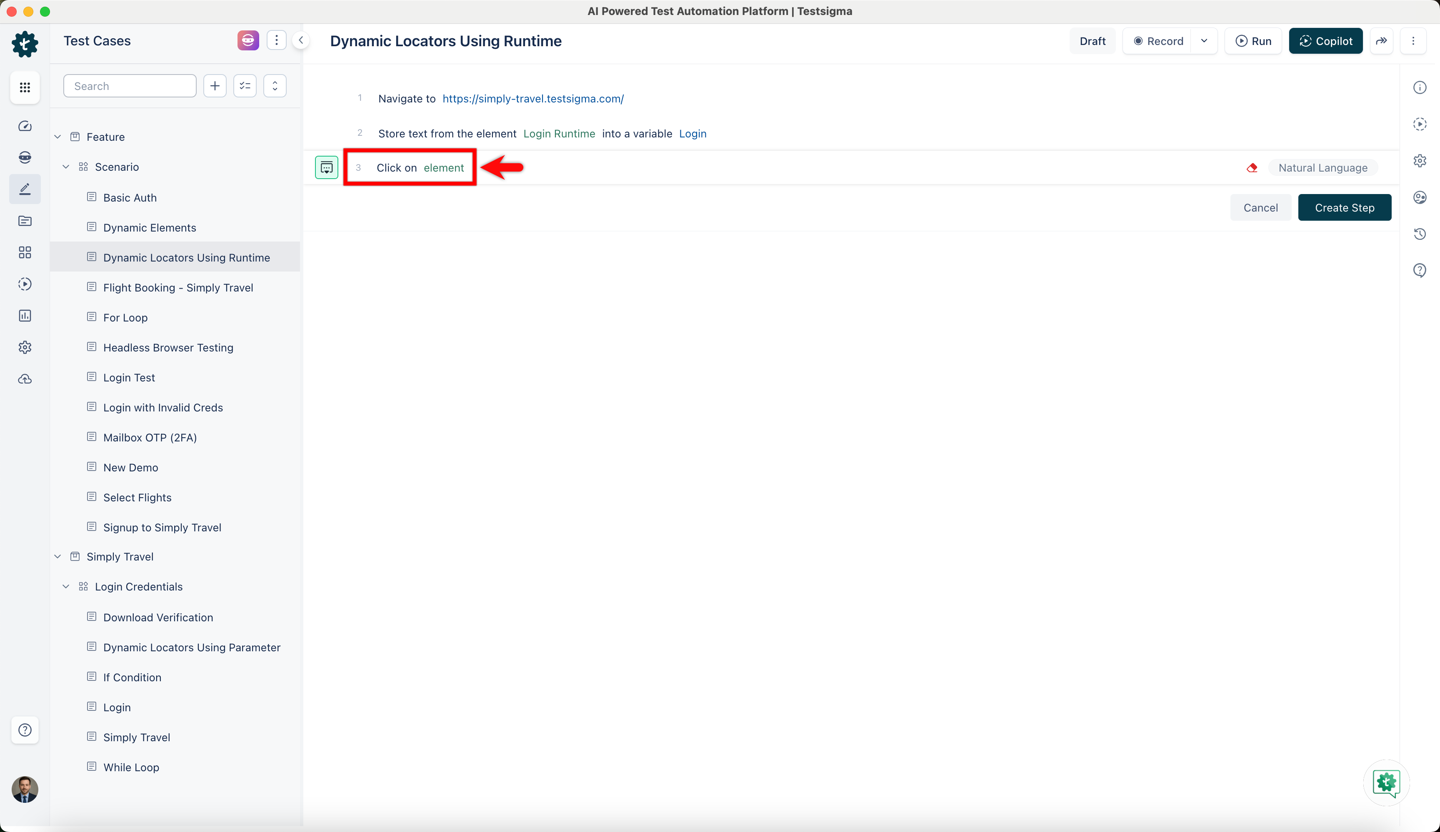Run the test case
This screenshot has width=1440, height=832.
pyautogui.click(x=1253, y=40)
